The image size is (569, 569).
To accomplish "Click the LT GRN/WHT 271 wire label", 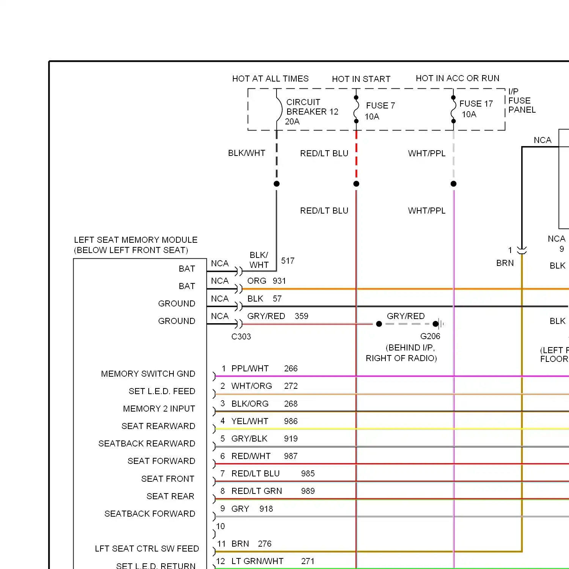I will pyautogui.click(x=273, y=561).
